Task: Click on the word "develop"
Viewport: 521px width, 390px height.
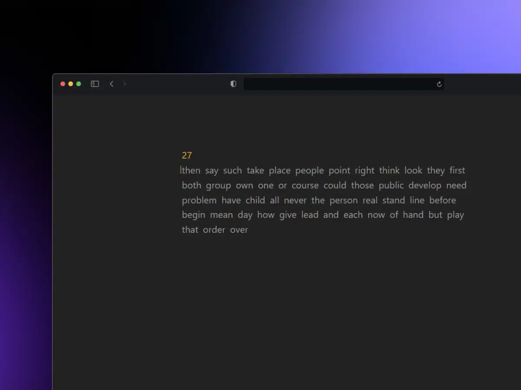Action: tap(425, 185)
